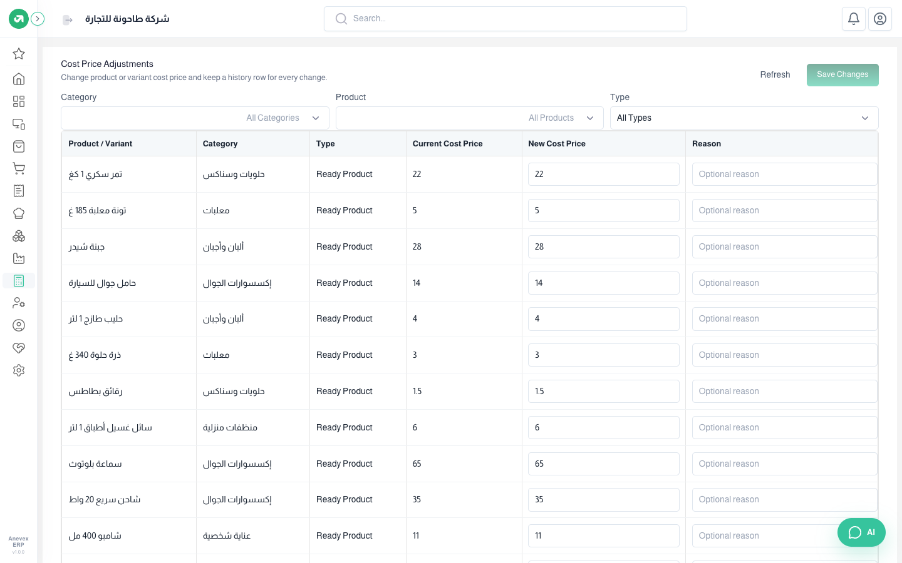Open the circled person icon in sidebar
The width and height of the screenshot is (902, 563).
[19, 325]
